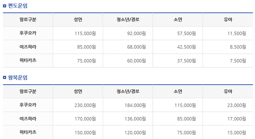Click the 청소년/경로 header in round-trip table
255x139 pixels.
pos(128,91)
